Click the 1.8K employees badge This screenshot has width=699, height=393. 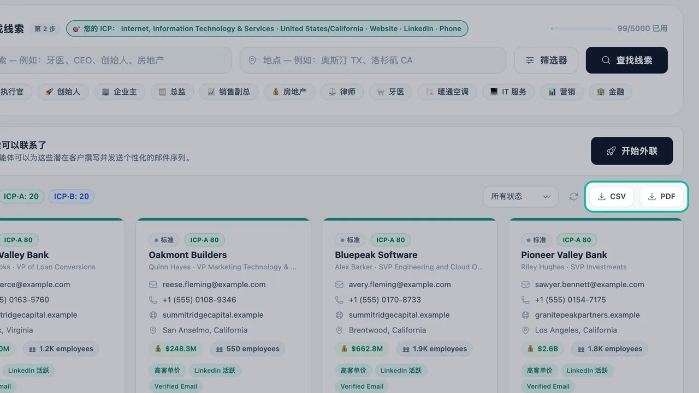click(609, 349)
